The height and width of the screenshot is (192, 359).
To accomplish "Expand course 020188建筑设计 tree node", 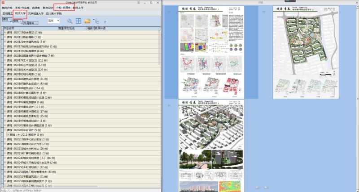I will tap(5, 88).
